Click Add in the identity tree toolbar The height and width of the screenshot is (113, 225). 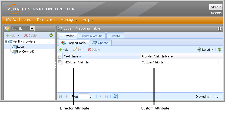(x=11, y=35)
